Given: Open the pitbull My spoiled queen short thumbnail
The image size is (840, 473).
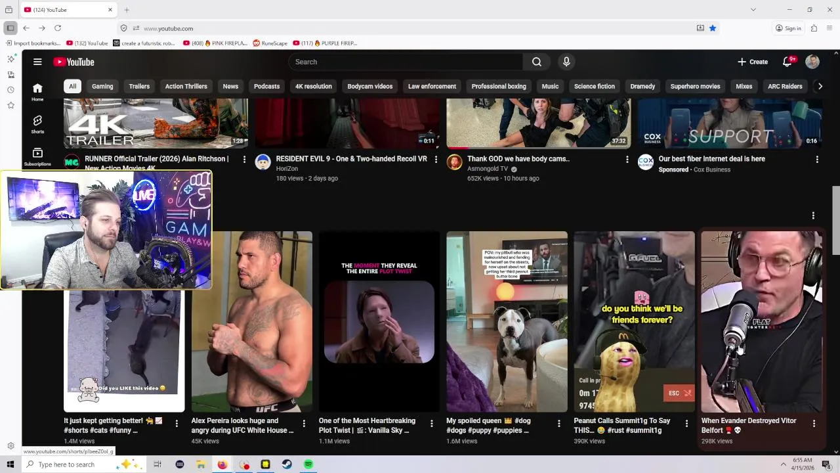Looking at the screenshot, I should click(507, 321).
